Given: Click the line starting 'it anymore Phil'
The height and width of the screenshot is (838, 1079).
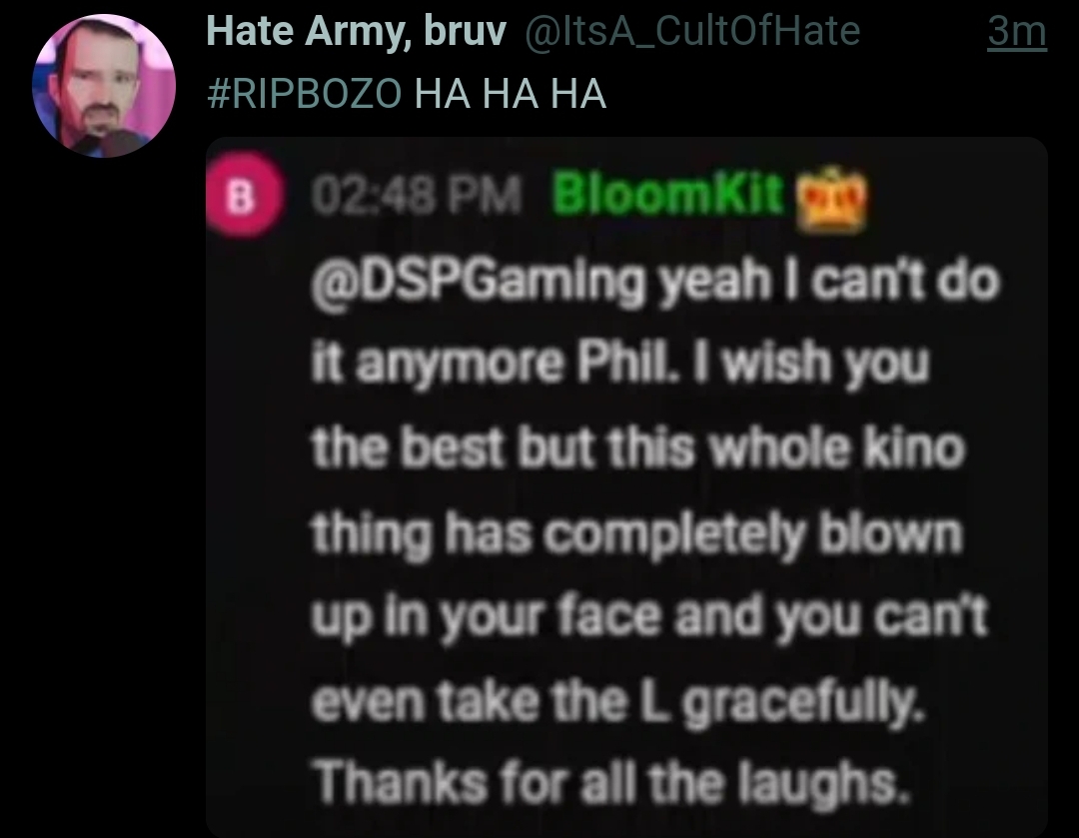Looking at the screenshot, I should click(620, 364).
